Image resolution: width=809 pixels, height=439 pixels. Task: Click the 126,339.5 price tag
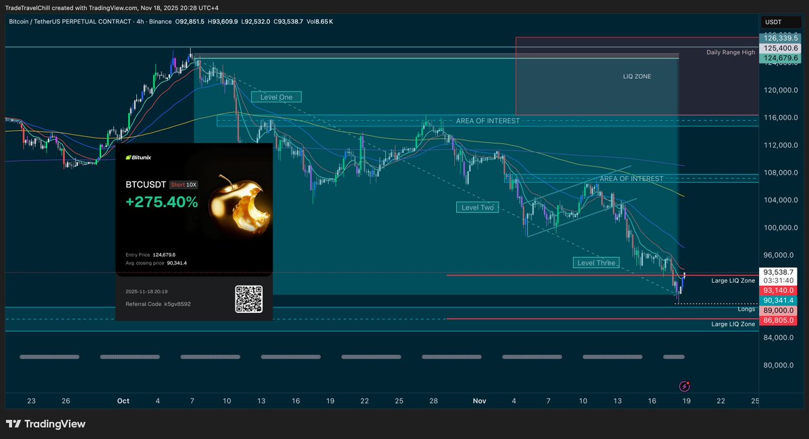pyautogui.click(x=781, y=38)
